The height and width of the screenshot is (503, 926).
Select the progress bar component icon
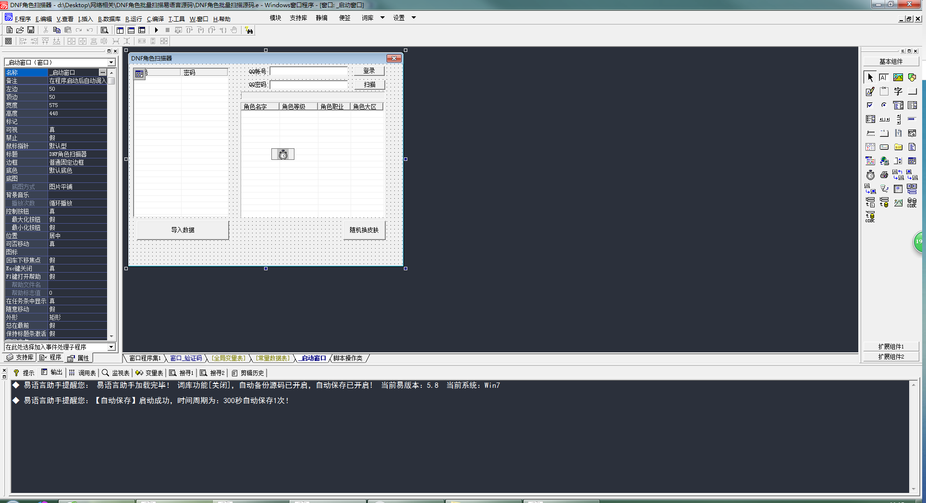[x=912, y=119]
